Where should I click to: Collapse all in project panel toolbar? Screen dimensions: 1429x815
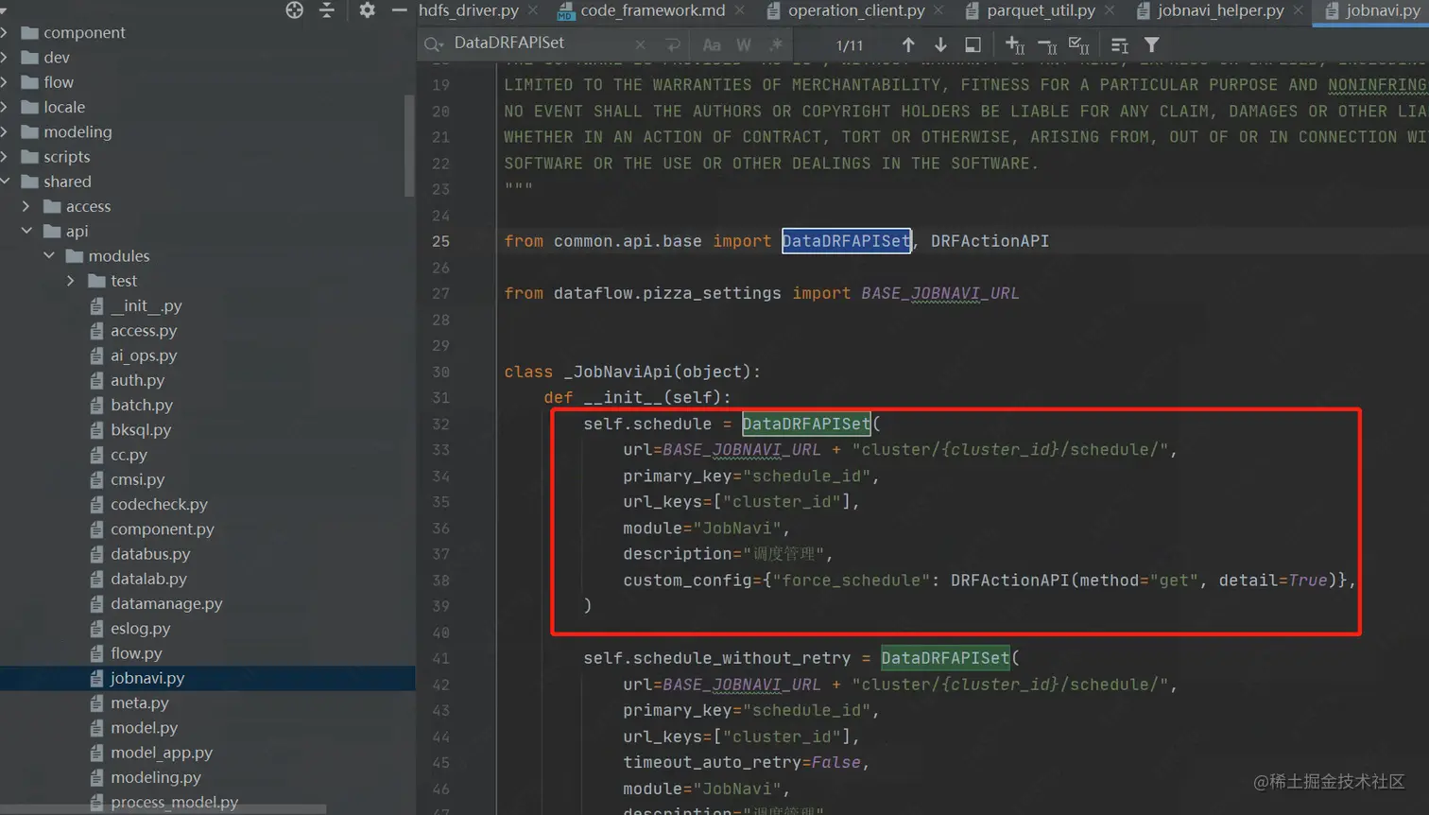327,10
